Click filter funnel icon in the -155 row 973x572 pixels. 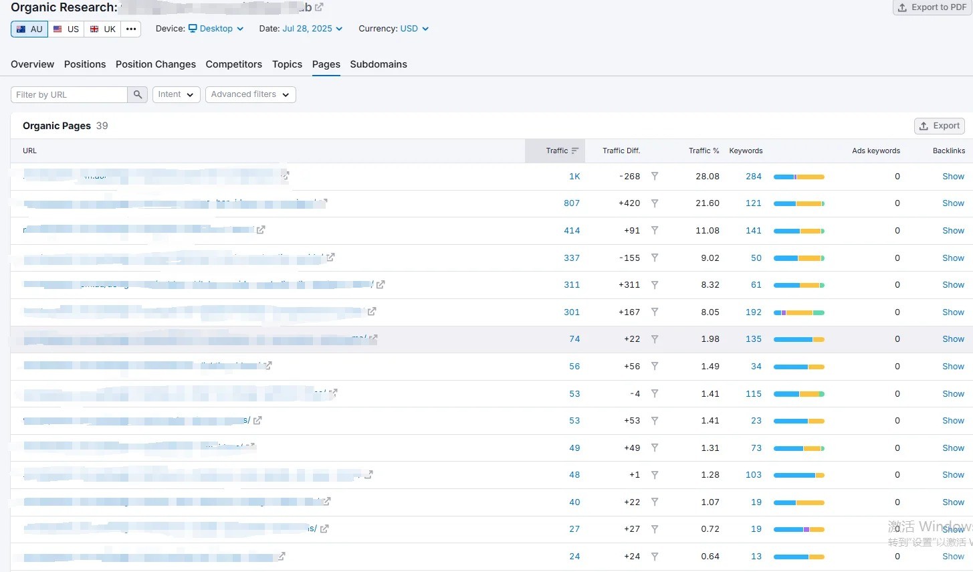(x=655, y=258)
